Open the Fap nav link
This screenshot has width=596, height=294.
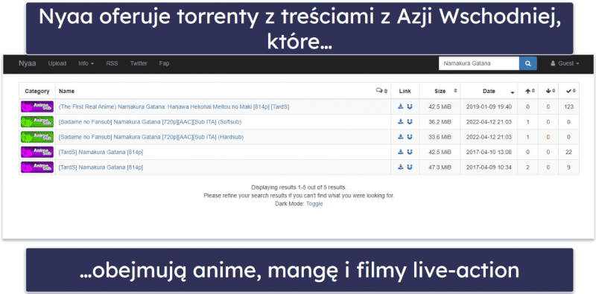164,63
